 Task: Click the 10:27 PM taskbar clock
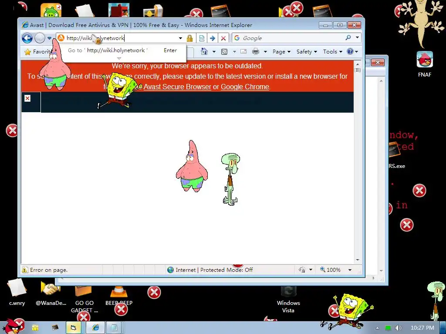click(422, 328)
